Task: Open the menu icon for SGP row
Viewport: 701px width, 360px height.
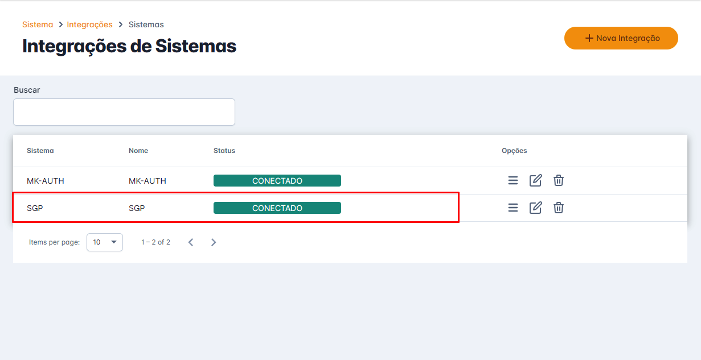Action: [x=513, y=208]
